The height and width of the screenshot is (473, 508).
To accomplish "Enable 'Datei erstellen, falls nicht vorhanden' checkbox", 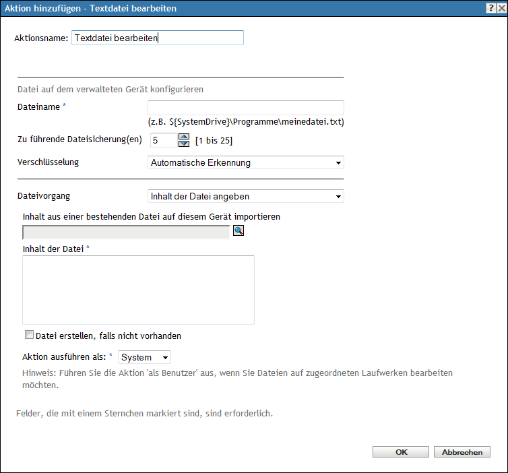I will (x=29, y=335).
